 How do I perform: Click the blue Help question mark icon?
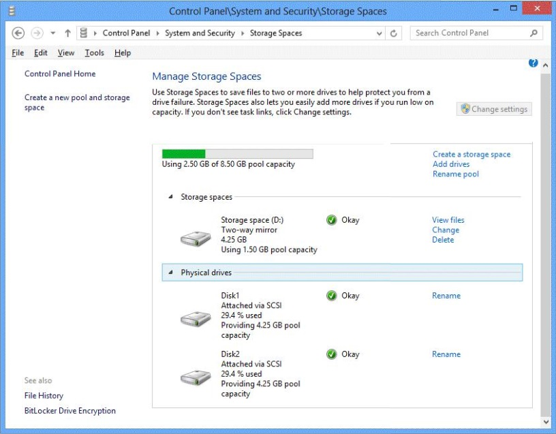pyautogui.click(x=533, y=63)
